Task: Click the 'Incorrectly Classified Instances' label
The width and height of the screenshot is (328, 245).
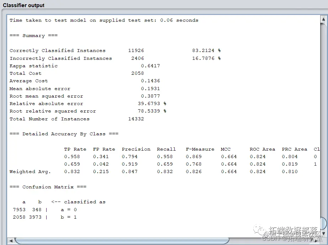Action: click(x=61, y=58)
